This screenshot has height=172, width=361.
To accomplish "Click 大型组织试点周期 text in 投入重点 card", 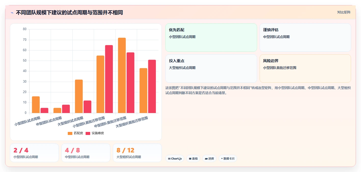I will point(182,68).
